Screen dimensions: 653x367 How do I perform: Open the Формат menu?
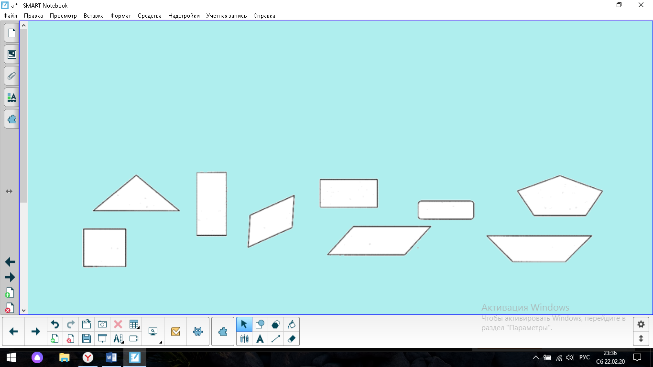coord(120,16)
